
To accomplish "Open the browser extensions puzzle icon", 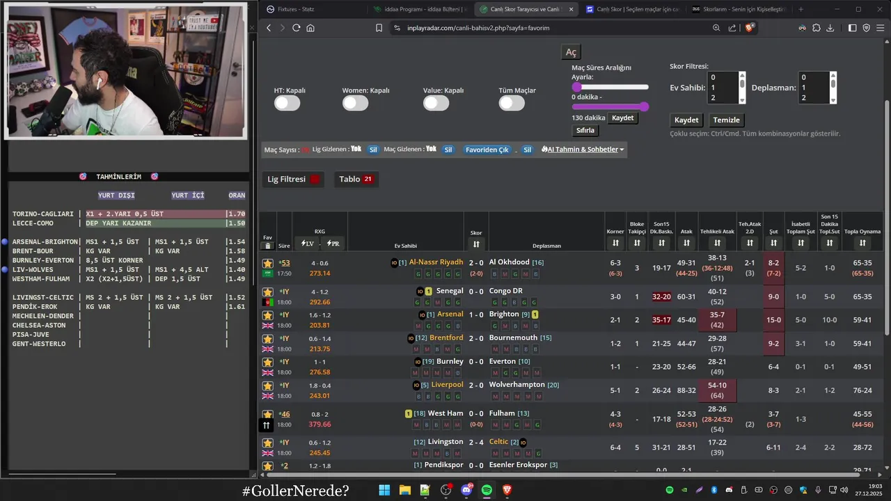I will point(816,28).
